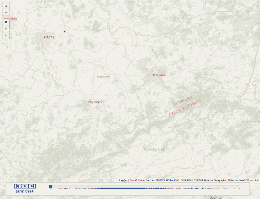This screenshot has width=260, height=199.
Task: Select the red dot marker near Leipzig
Action: coord(64,31)
